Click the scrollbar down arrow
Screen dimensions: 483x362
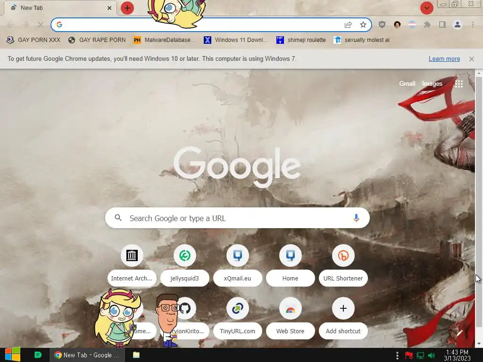[479, 344]
